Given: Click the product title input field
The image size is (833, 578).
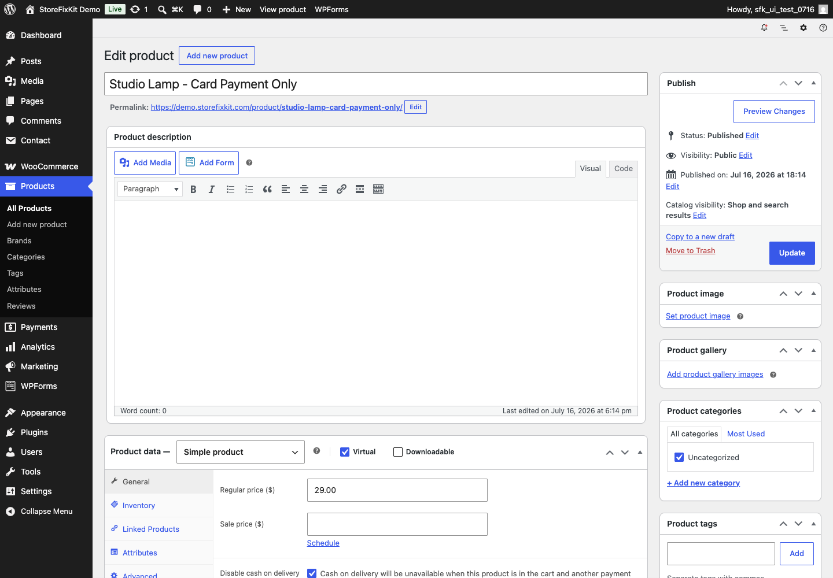Looking at the screenshot, I should click(x=376, y=84).
